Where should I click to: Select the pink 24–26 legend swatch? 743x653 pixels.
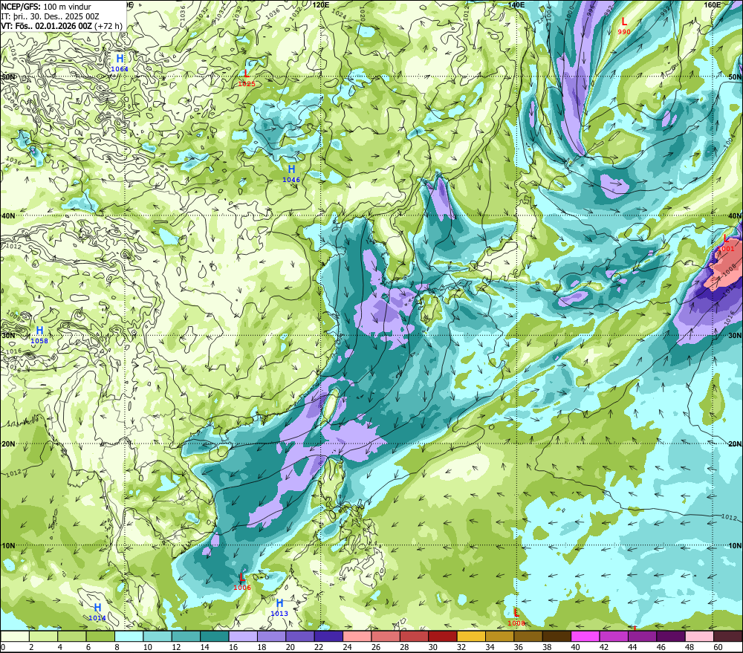pyautogui.click(x=357, y=636)
